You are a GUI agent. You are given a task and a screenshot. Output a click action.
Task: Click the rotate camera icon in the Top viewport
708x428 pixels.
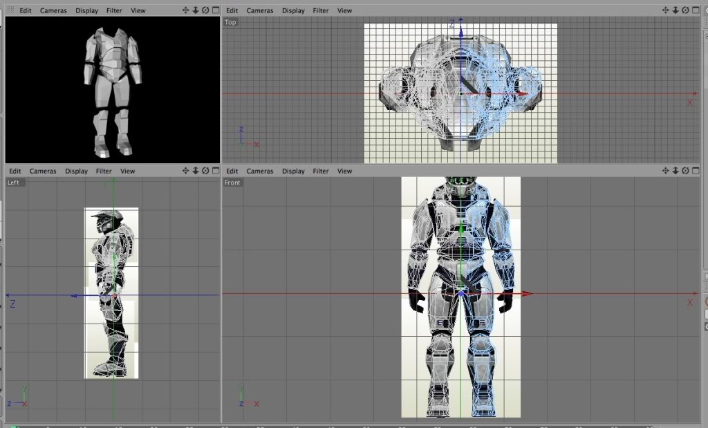(x=685, y=10)
